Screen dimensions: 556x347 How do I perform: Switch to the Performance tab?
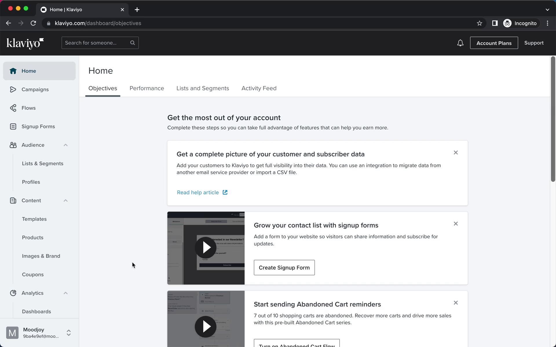click(147, 88)
